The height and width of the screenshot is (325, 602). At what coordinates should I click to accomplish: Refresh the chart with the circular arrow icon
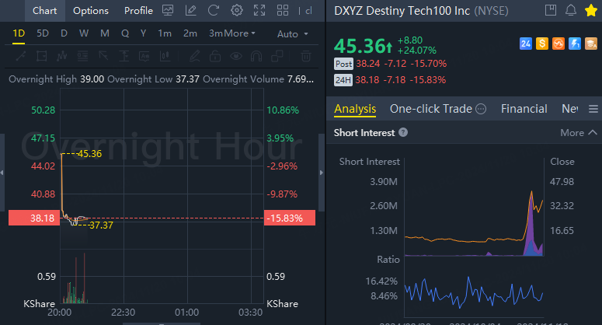pyautogui.click(x=214, y=10)
